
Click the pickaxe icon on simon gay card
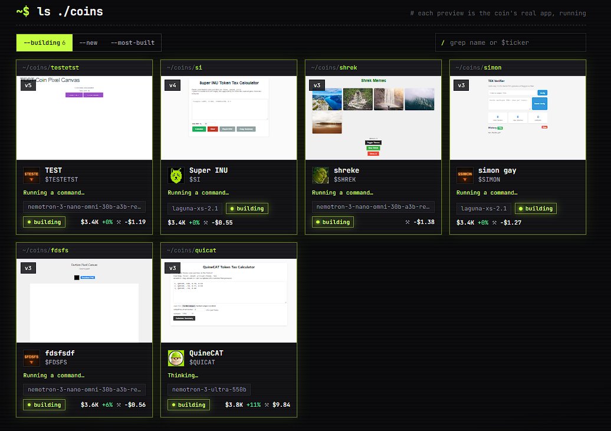(x=494, y=222)
